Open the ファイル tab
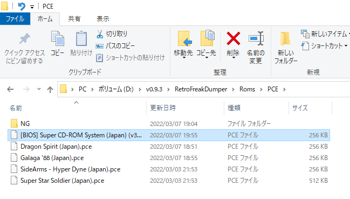The width and height of the screenshot is (350, 199). point(15,19)
